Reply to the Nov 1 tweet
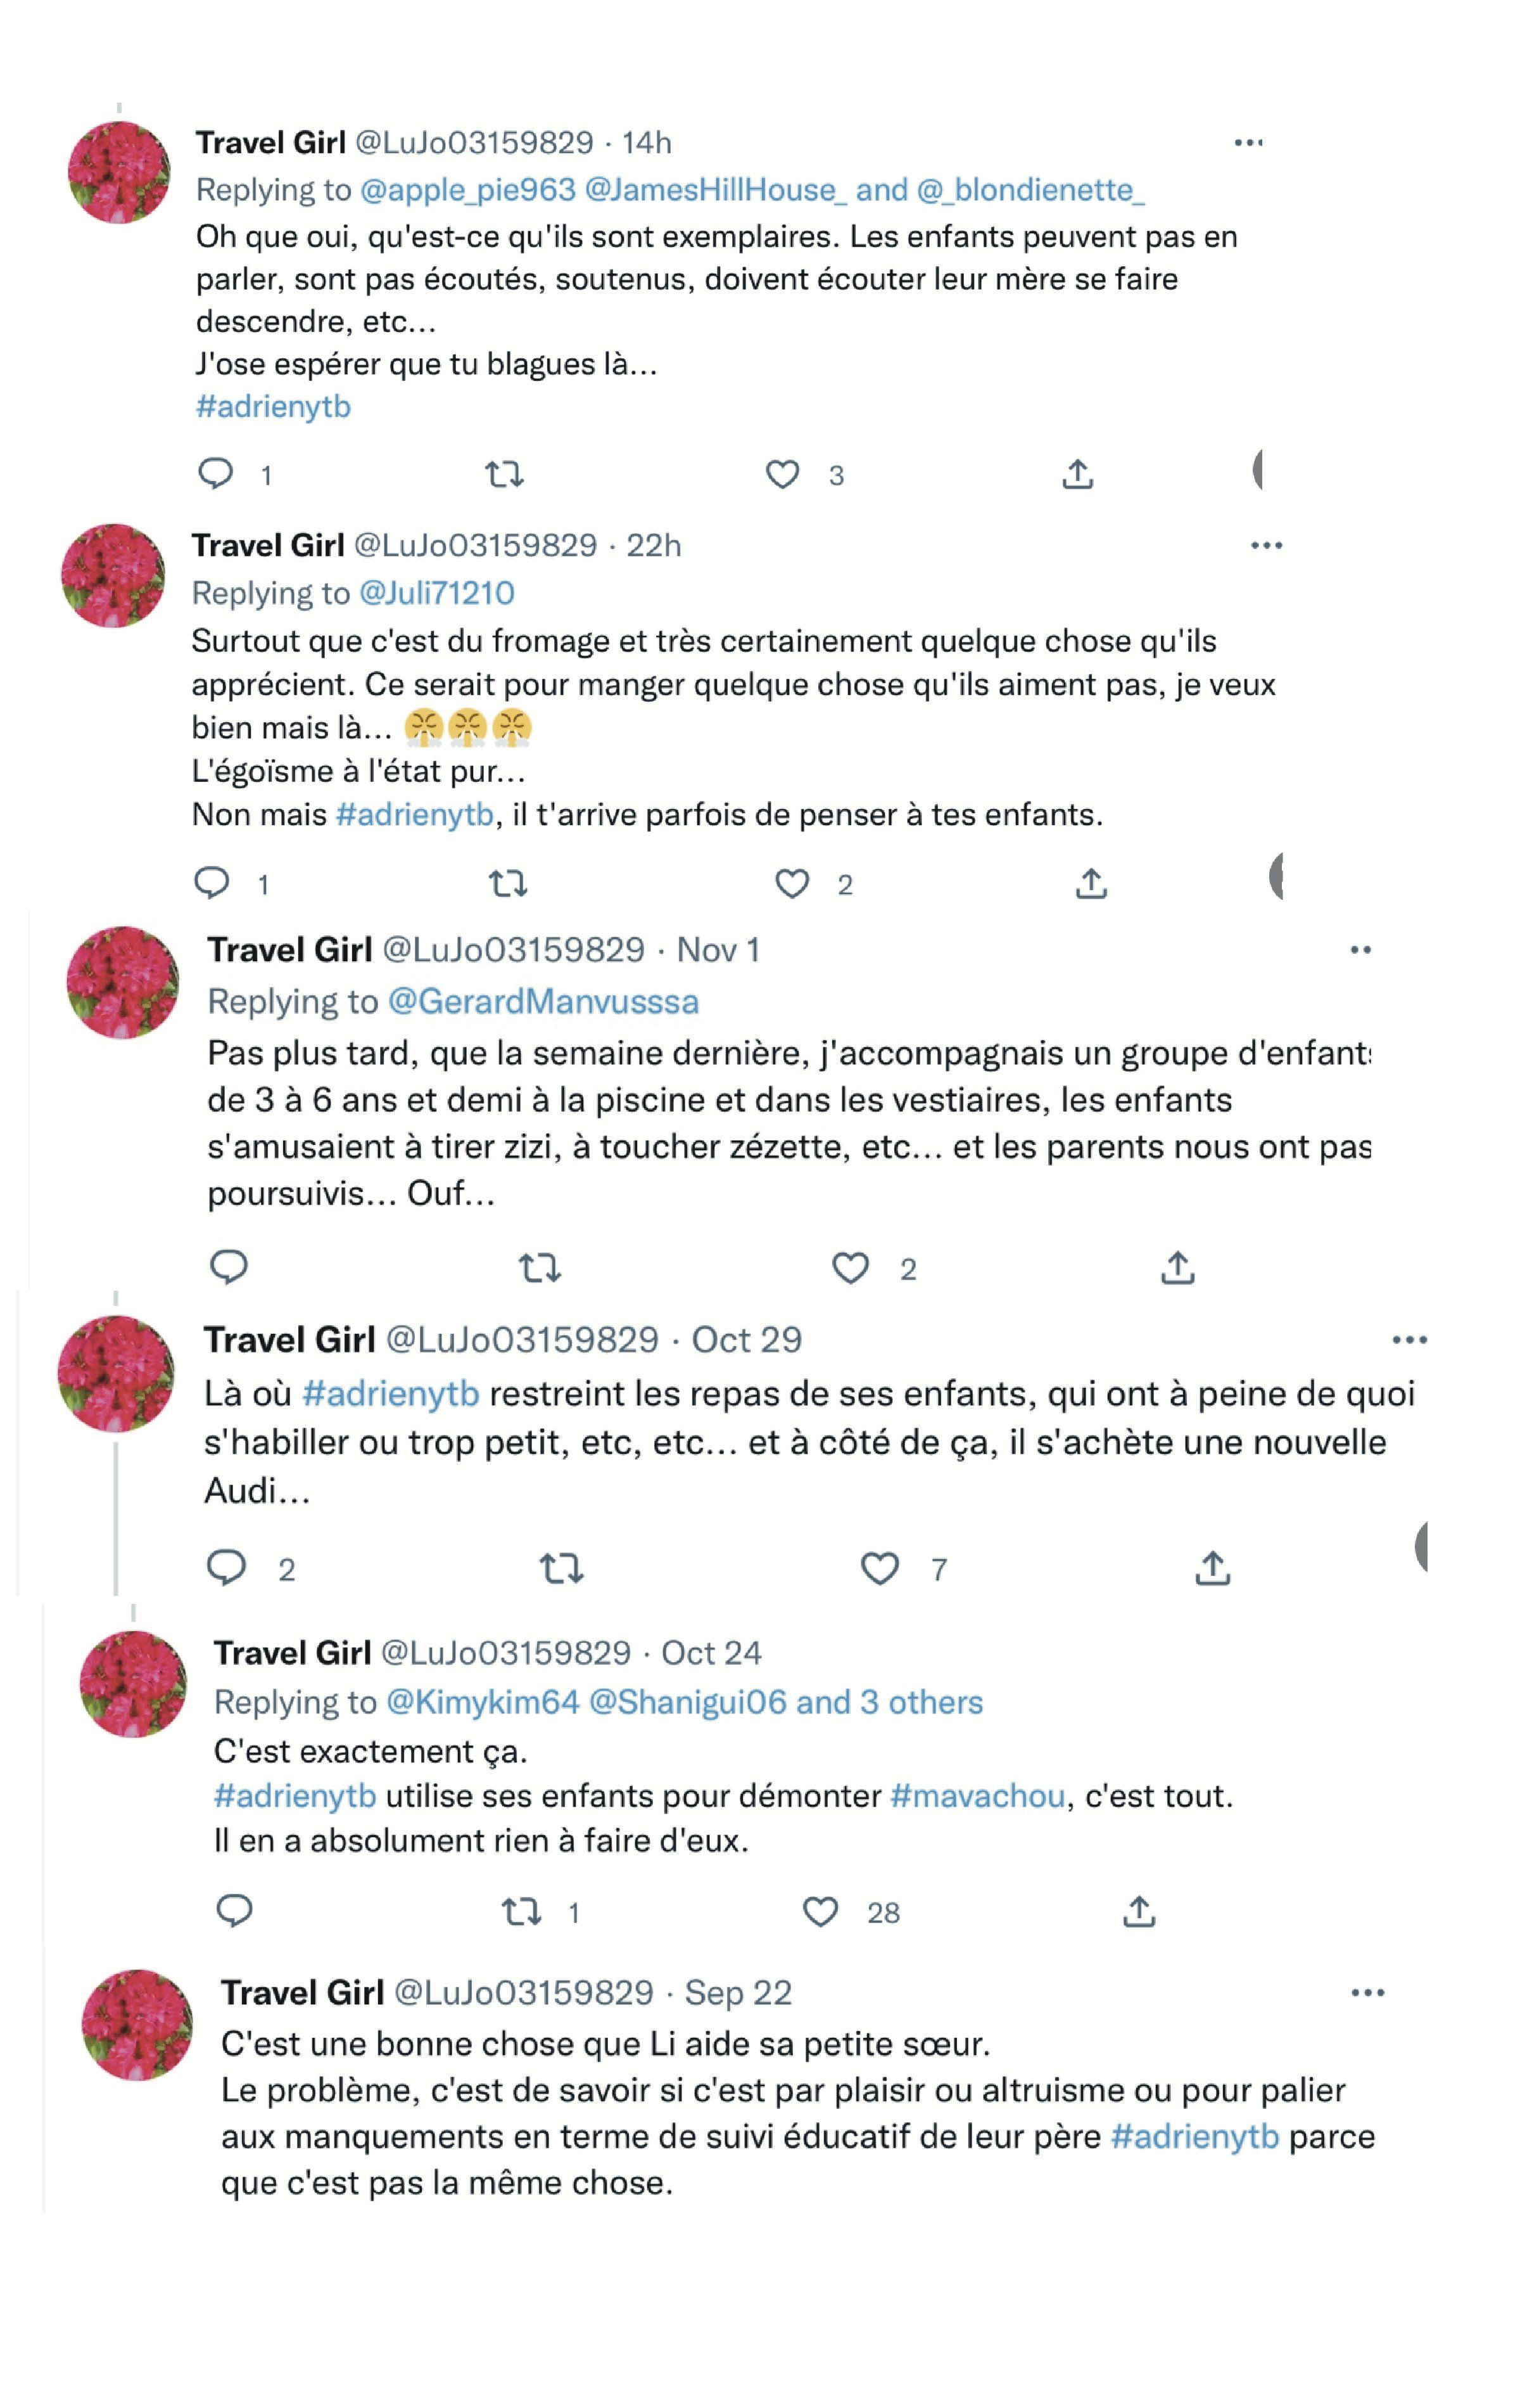Viewport: 1520px width, 2408px height. pyautogui.click(x=229, y=1268)
